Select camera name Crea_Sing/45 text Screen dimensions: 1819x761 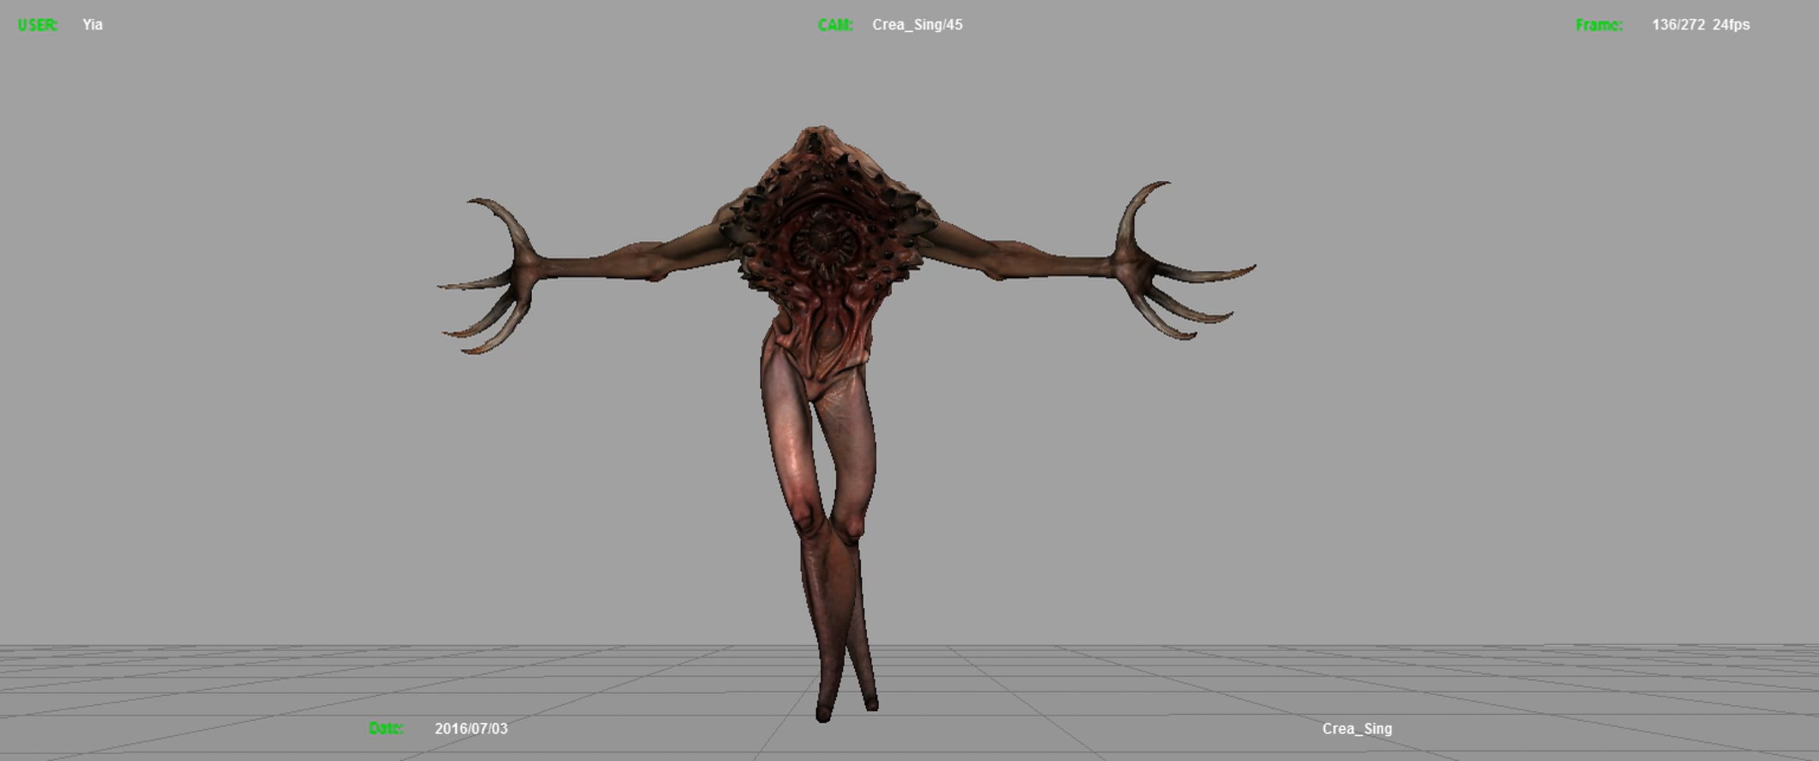pos(917,25)
